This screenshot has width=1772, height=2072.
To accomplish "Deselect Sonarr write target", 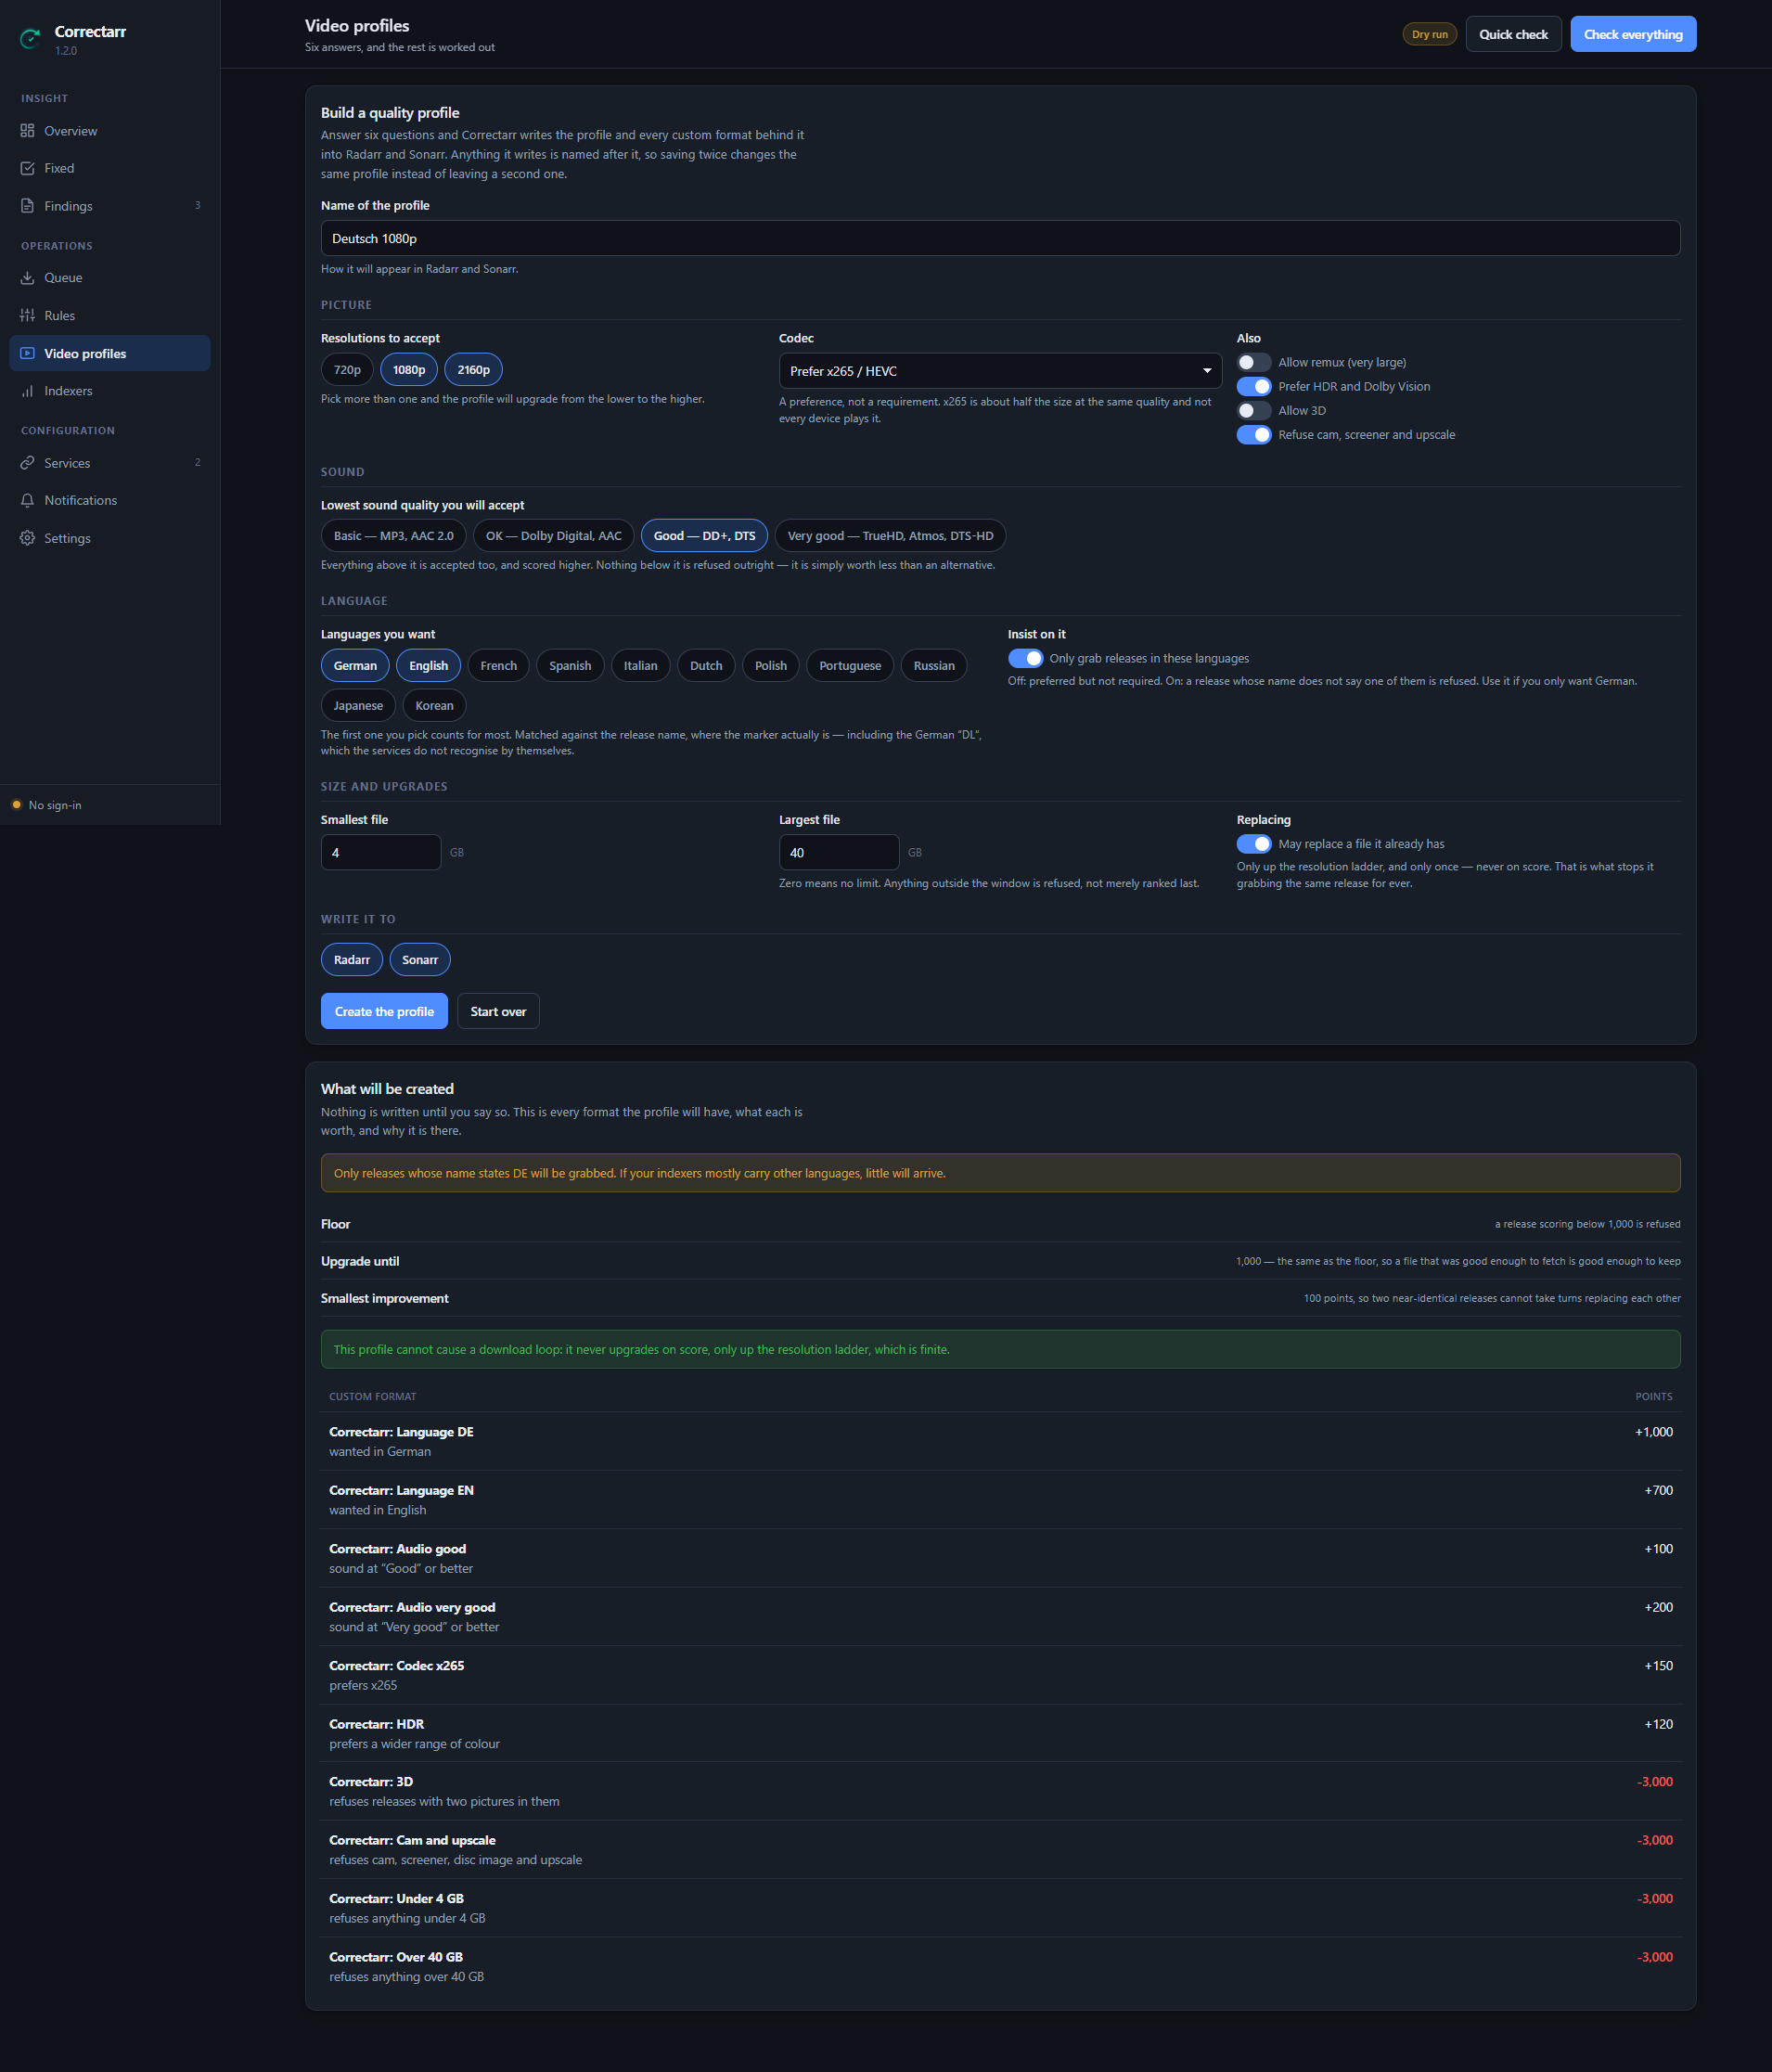I will tap(420, 959).
